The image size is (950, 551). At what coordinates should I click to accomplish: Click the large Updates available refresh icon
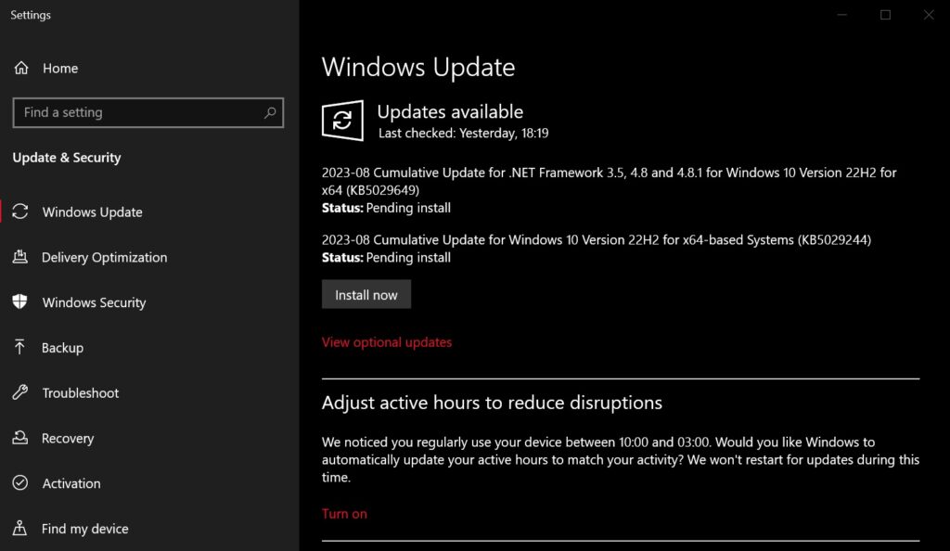[x=342, y=121]
